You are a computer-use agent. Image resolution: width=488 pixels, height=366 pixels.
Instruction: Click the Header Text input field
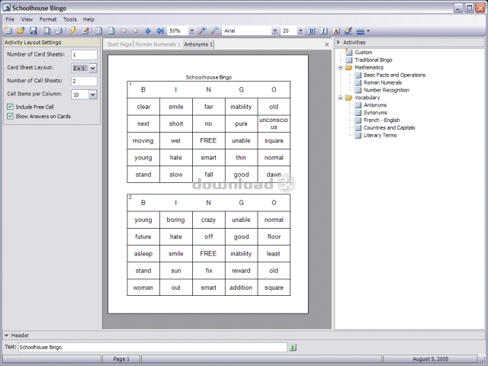(x=152, y=347)
